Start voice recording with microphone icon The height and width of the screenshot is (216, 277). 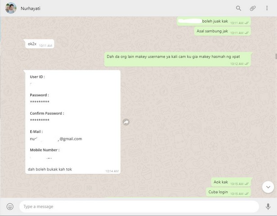(268, 207)
